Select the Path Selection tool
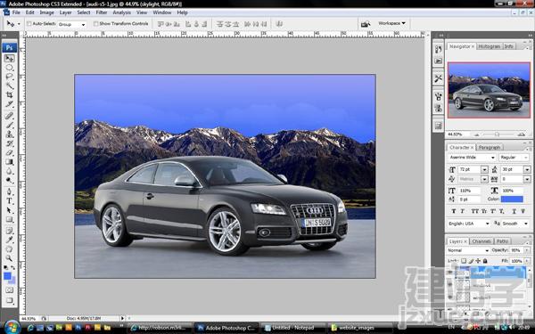The height and width of the screenshot is (334, 535). tap(9, 210)
